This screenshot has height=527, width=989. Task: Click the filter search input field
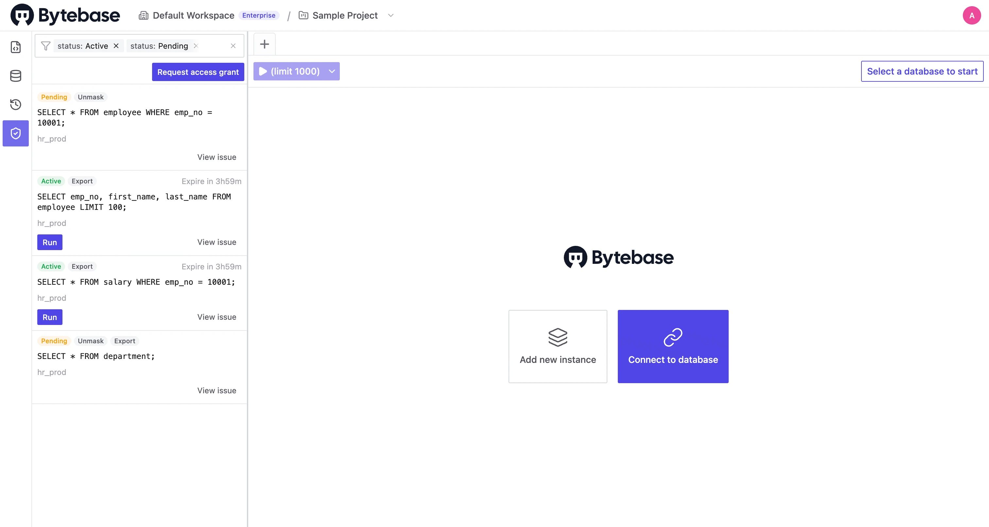139,46
